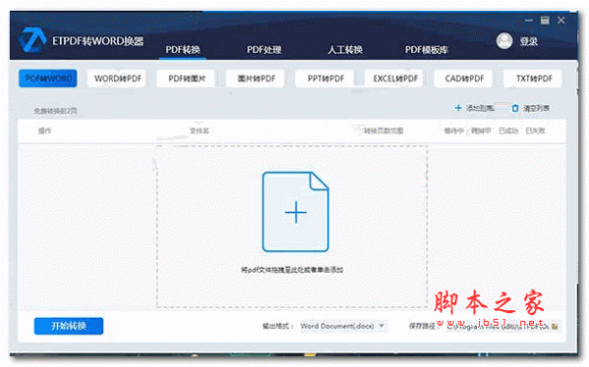The width and height of the screenshot is (589, 367).
Task: Open the 人工转换 tab
Action: click(x=346, y=50)
